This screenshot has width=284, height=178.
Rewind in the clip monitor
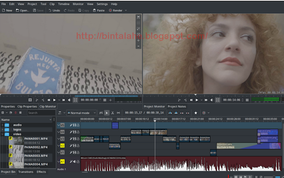(x=49, y=100)
